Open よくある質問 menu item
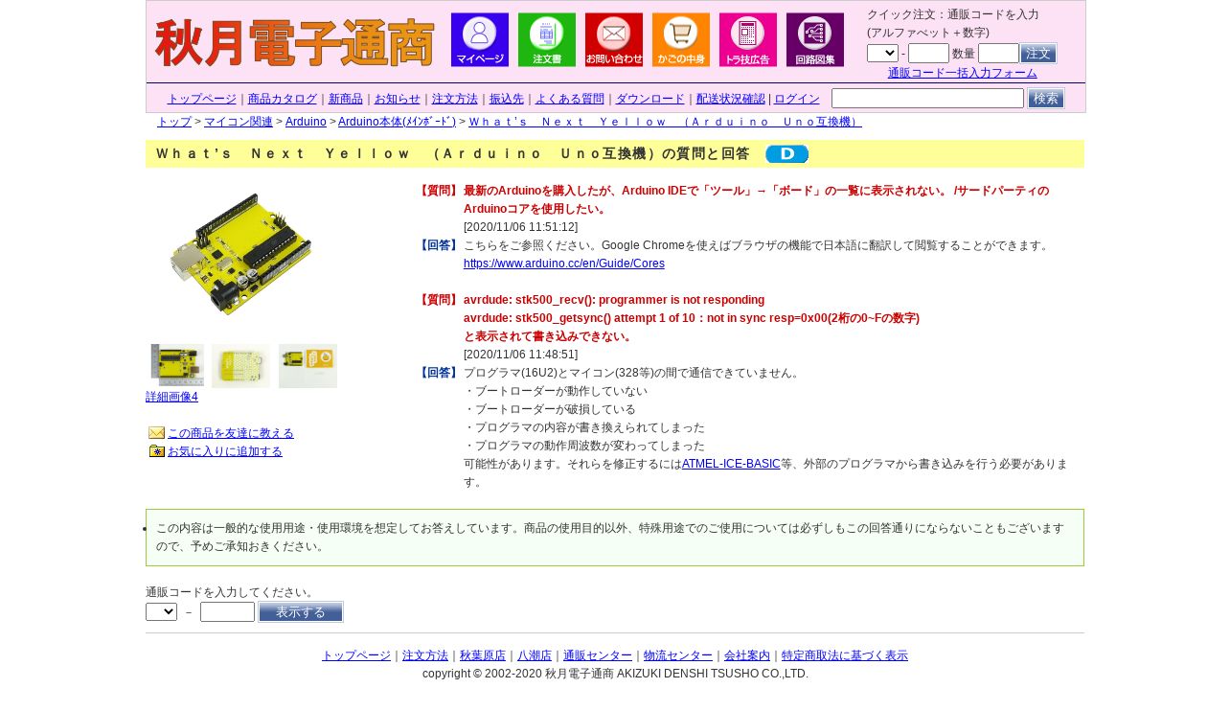The width and height of the screenshot is (1230, 711). click(x=570, y=99)
